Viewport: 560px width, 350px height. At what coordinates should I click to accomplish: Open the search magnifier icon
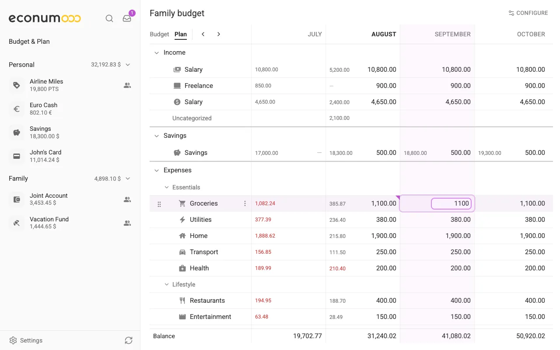click(x=109, y=18)
